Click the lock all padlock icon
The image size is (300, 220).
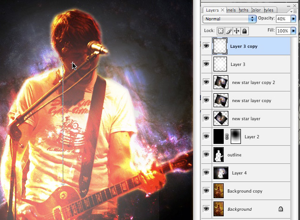tap(244, 31)
